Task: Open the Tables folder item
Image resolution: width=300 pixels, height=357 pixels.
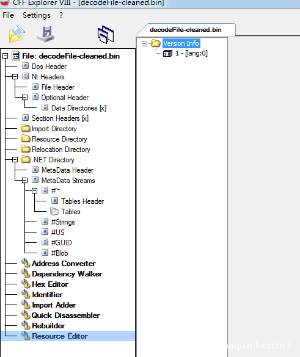Action: 71,212
